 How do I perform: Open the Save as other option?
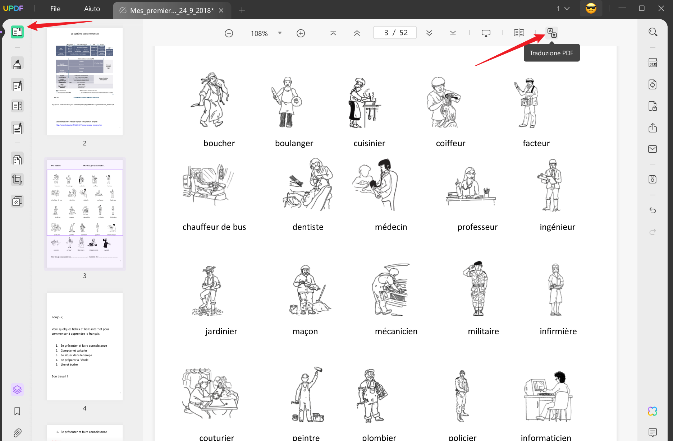coord(653,179)
